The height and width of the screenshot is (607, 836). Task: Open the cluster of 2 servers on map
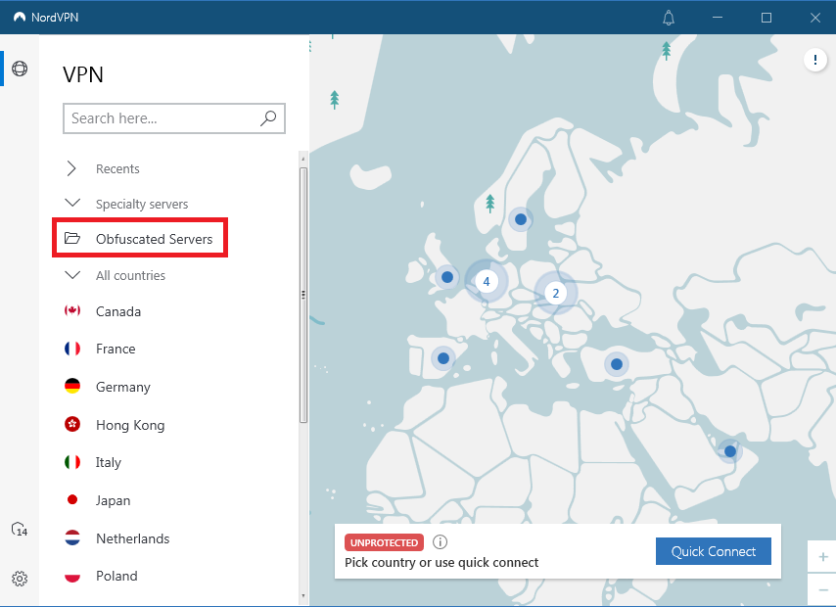[x=556, y=293]
